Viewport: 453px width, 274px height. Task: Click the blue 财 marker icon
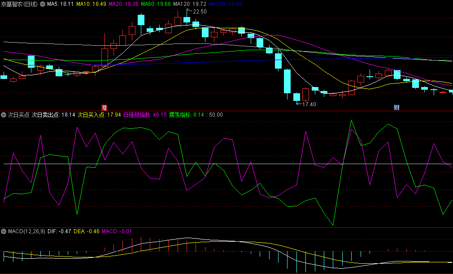396,108
